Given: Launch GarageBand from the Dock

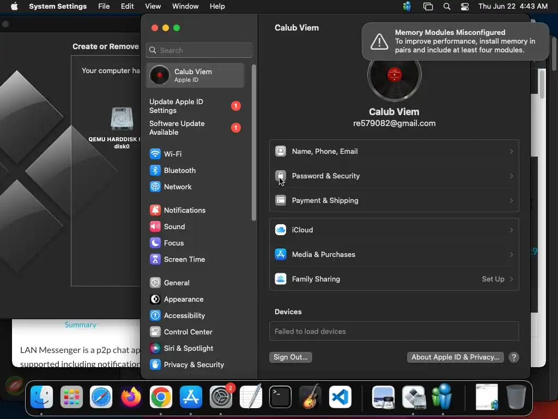Looking at the screenshot, I should tap(310, 396).
